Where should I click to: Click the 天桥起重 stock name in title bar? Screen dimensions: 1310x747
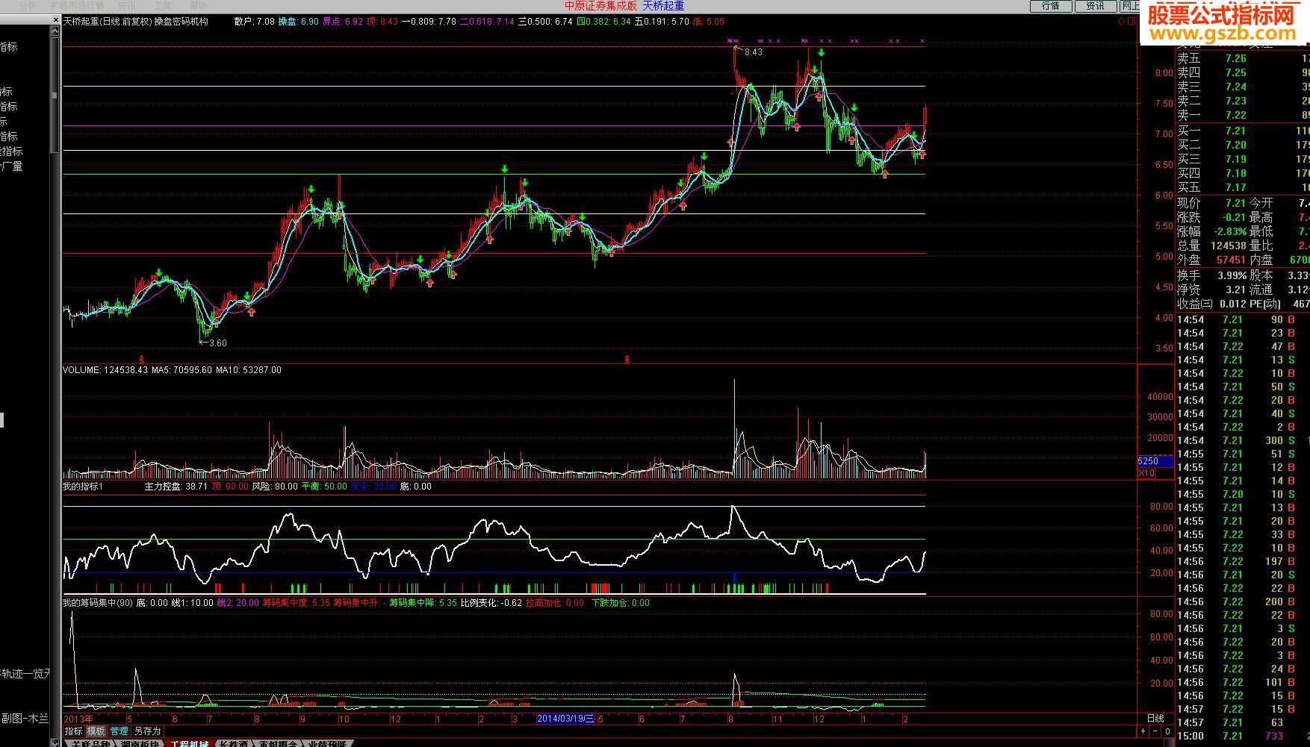(663, 6)
